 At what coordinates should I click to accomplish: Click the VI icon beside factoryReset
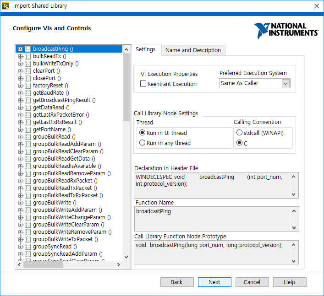tap(28, 86)
